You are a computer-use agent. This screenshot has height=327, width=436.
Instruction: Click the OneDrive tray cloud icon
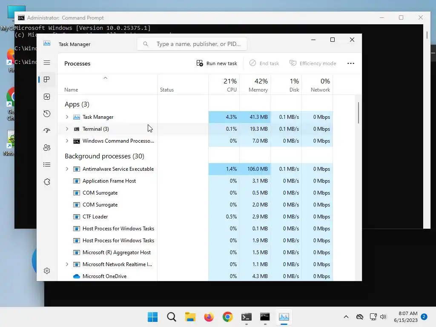coord(360,317)
